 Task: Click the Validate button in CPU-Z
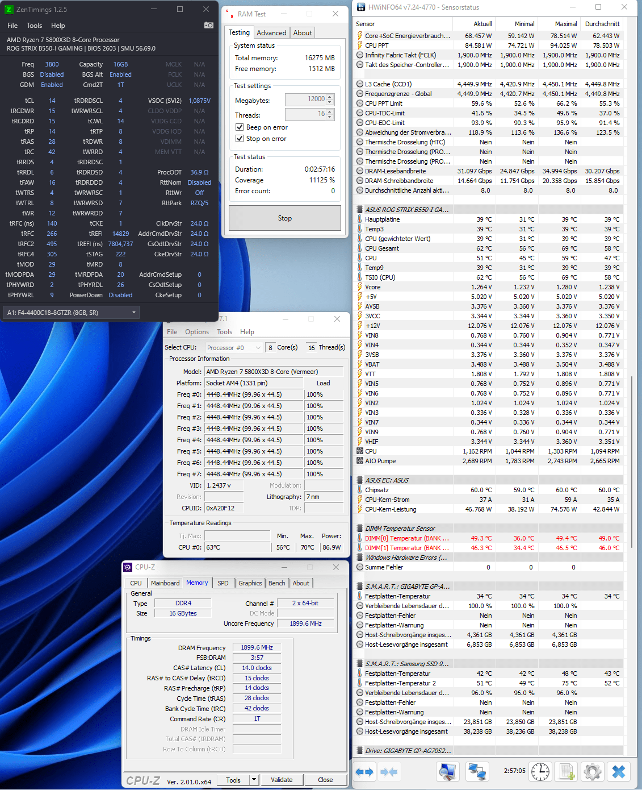point(282,780)
